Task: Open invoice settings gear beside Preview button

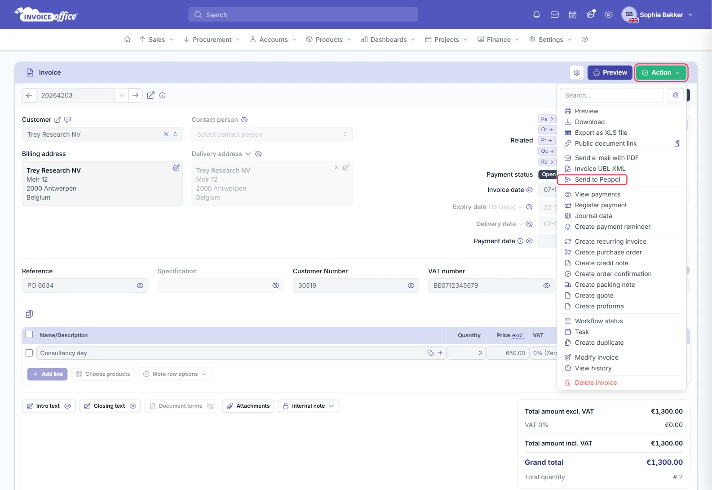Action: [x=577, y=72]
